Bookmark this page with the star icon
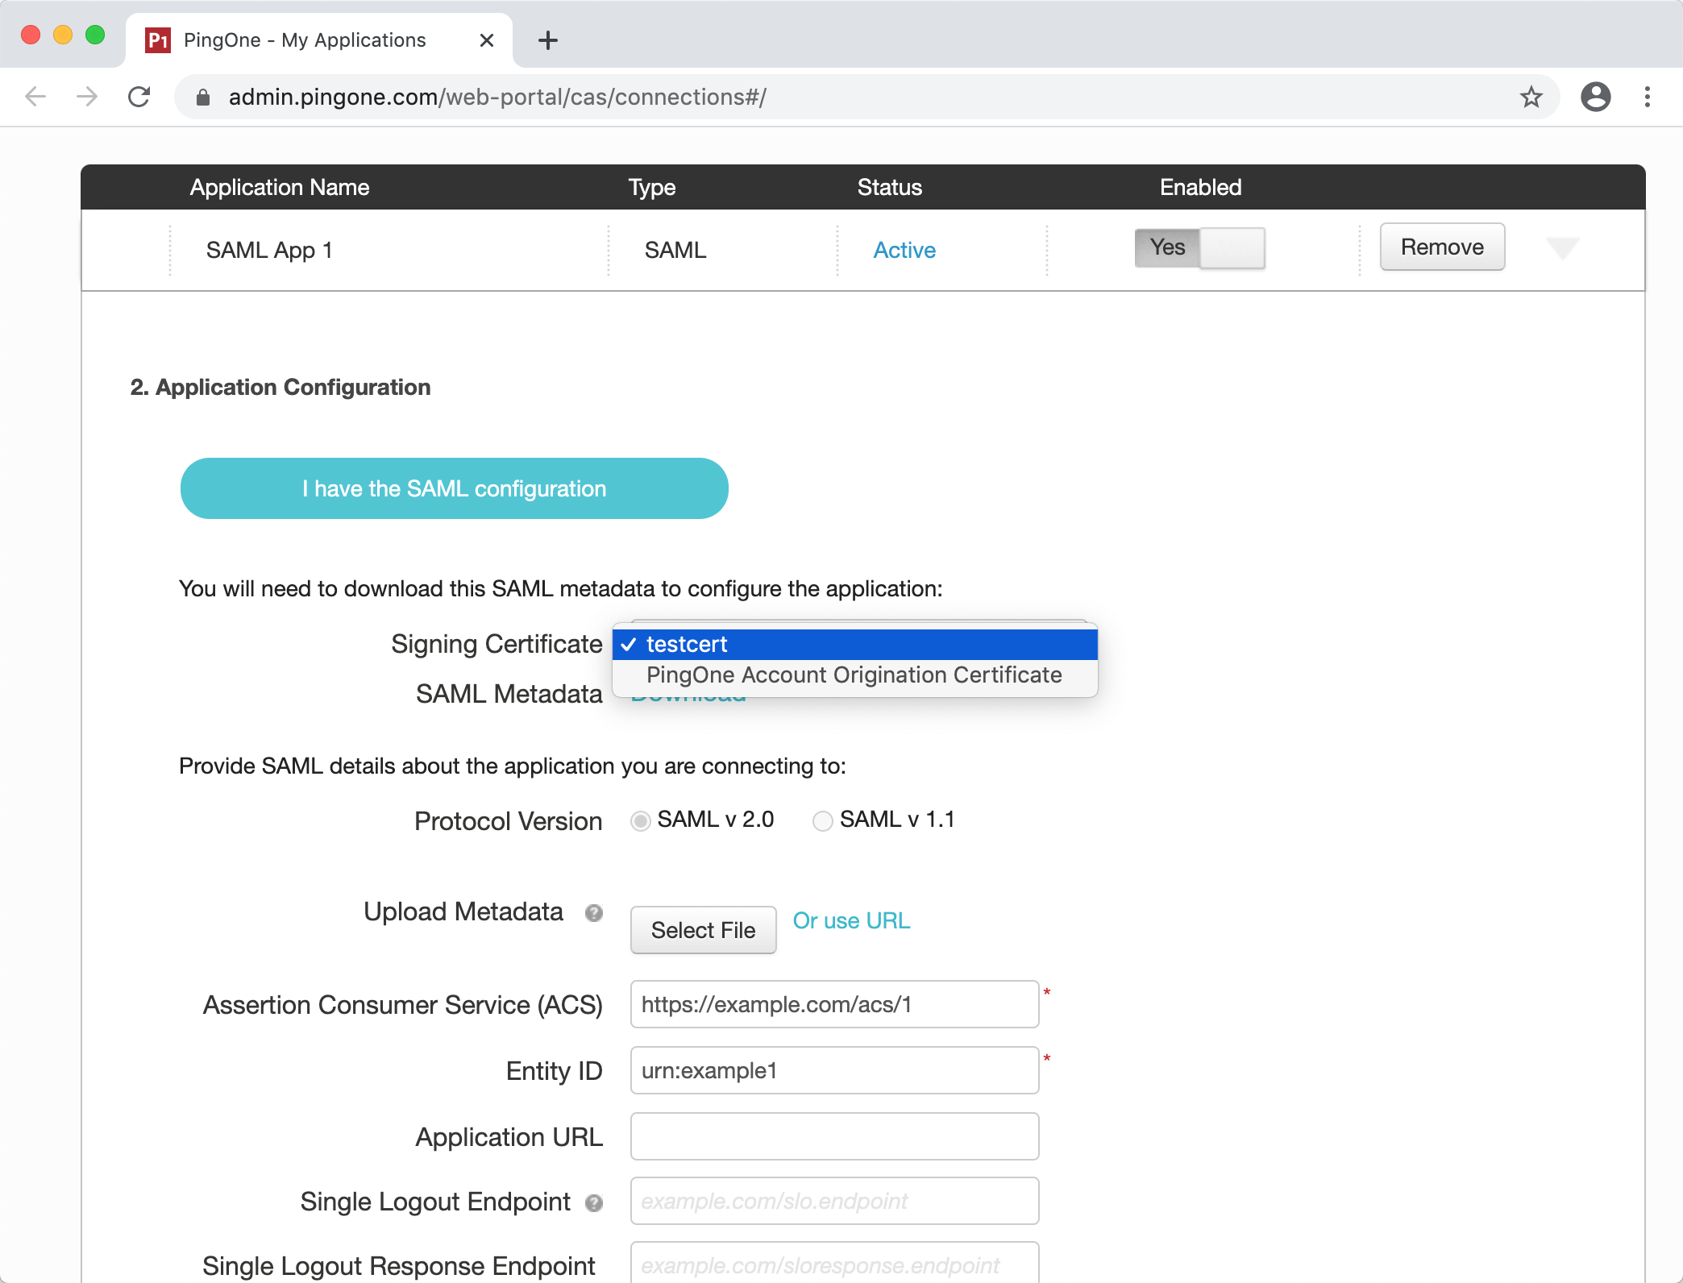This screenshot has width=1683, height=1283. [1531, 97]
